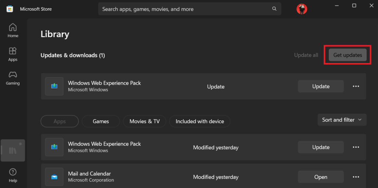This screenshot has height=188, width=378.
Task: Expand the Sort and filter dropdown
Action: point(342,120)
